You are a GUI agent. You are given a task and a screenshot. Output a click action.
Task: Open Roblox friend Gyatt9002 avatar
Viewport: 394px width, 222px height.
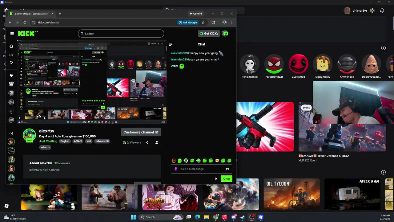[x=298, y=64]
